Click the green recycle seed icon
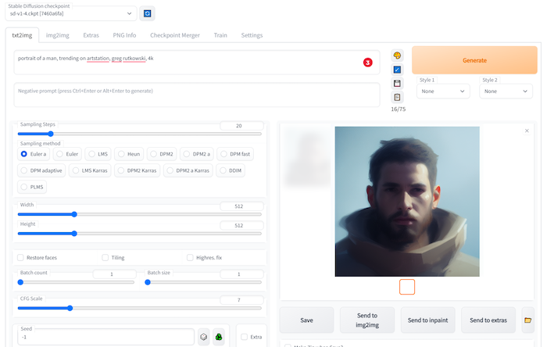This screenshot has height=347, width=547. point(219,336)
